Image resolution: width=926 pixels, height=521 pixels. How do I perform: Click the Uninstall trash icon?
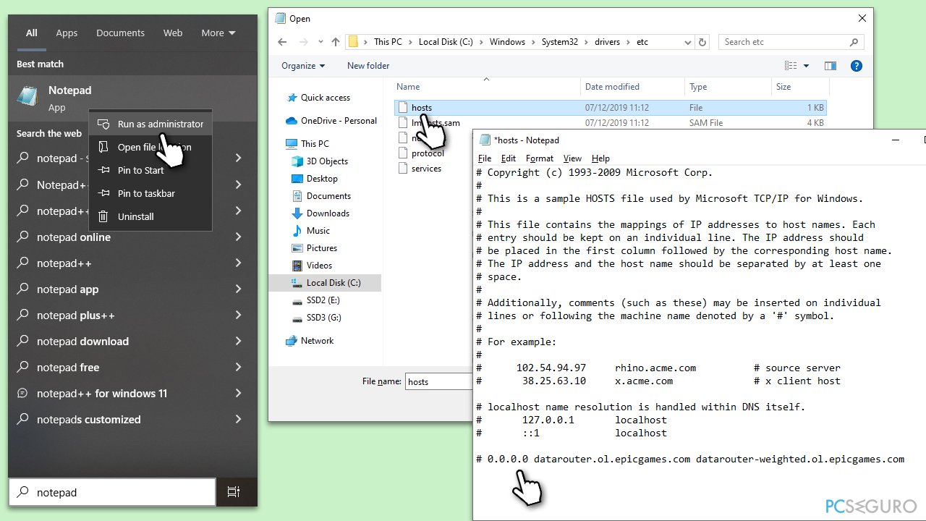coord(103,216)
